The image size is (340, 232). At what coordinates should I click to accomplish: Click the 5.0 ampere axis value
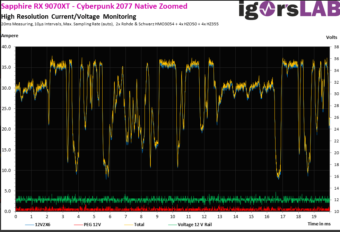coord(7,191)
